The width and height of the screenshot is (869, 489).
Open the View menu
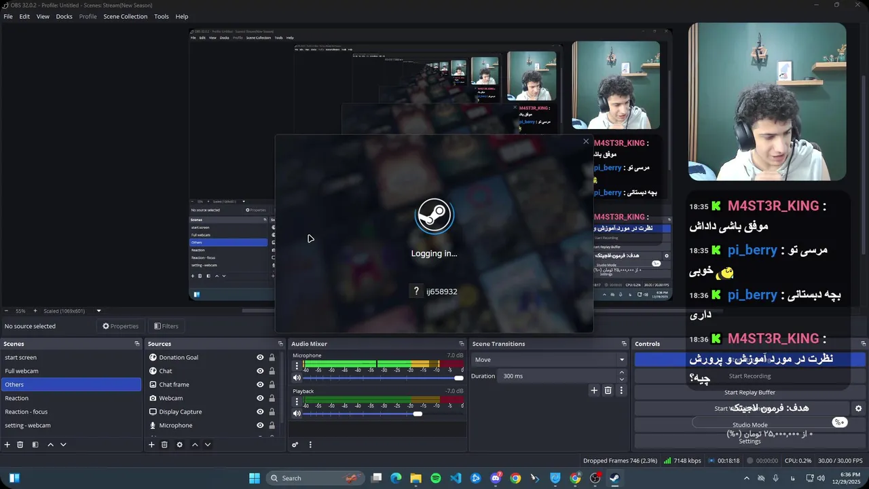click(43, 16)
